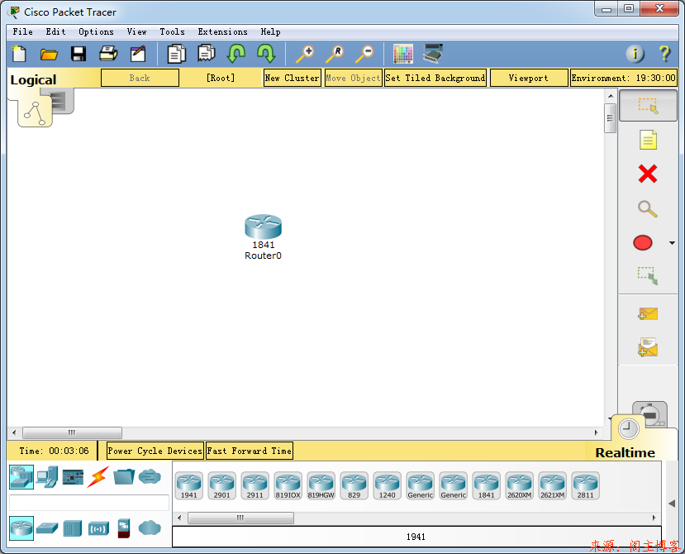
Task: Choose the Resize Shape tool
Action: (648, 276)
